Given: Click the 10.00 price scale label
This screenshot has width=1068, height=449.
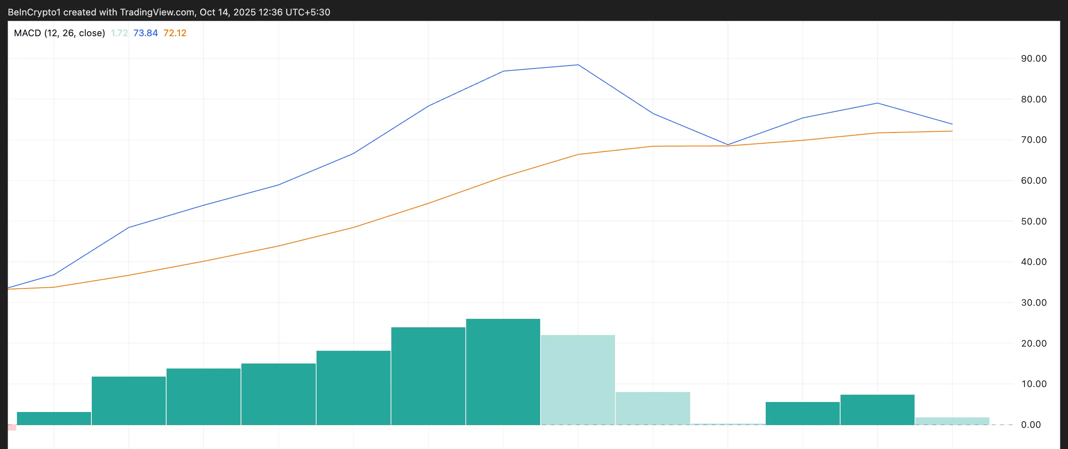Looking at the screenshot, I should (x=1034, y=384).
